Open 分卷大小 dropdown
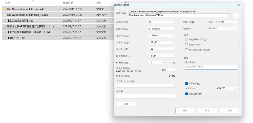Screen dimensions: 253x123 click(146, 86)
